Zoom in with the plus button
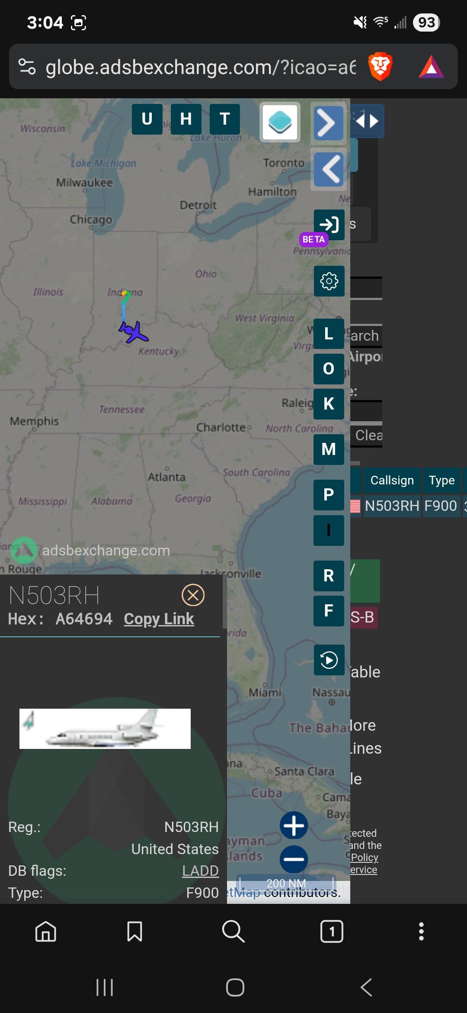467x1013 pixels. point(294,826)
